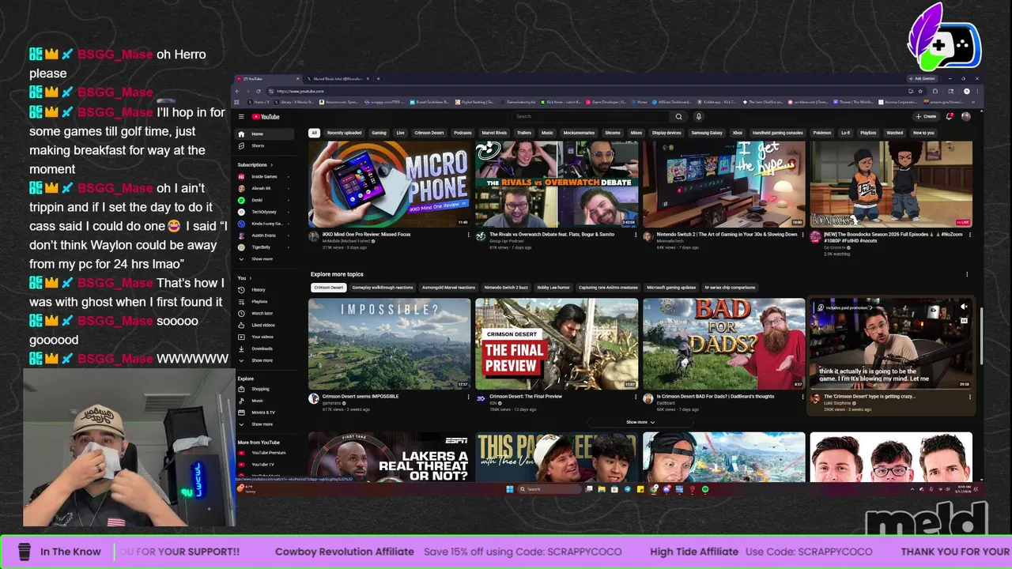1012x569 pixels.
Task: Open Liked videos in the sidebar
Action: point(265,325)
